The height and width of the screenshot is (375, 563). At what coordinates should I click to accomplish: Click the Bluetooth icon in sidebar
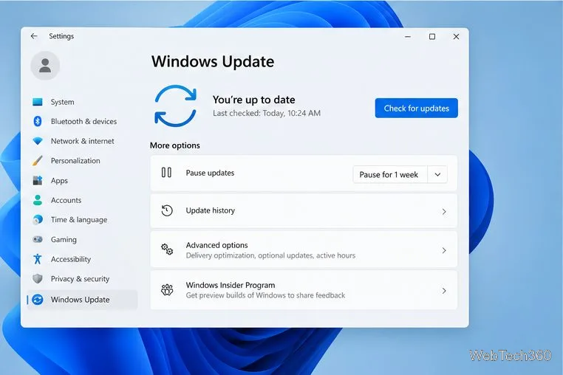click(38, 121)
